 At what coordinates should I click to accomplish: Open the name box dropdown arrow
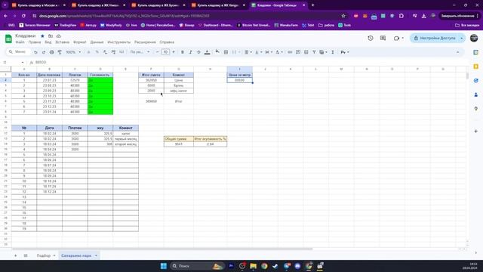23,63
